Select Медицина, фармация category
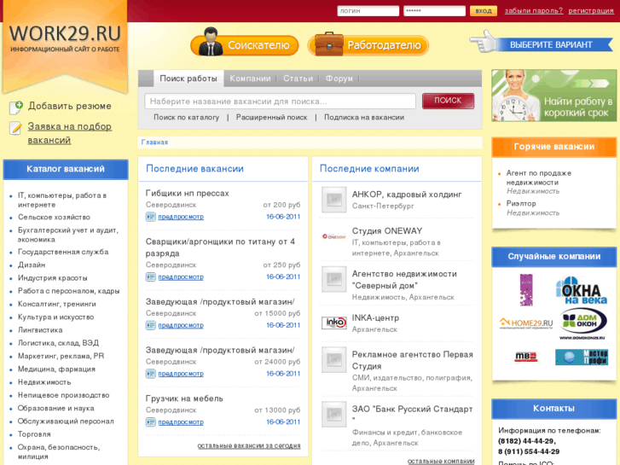 point(56,369)
